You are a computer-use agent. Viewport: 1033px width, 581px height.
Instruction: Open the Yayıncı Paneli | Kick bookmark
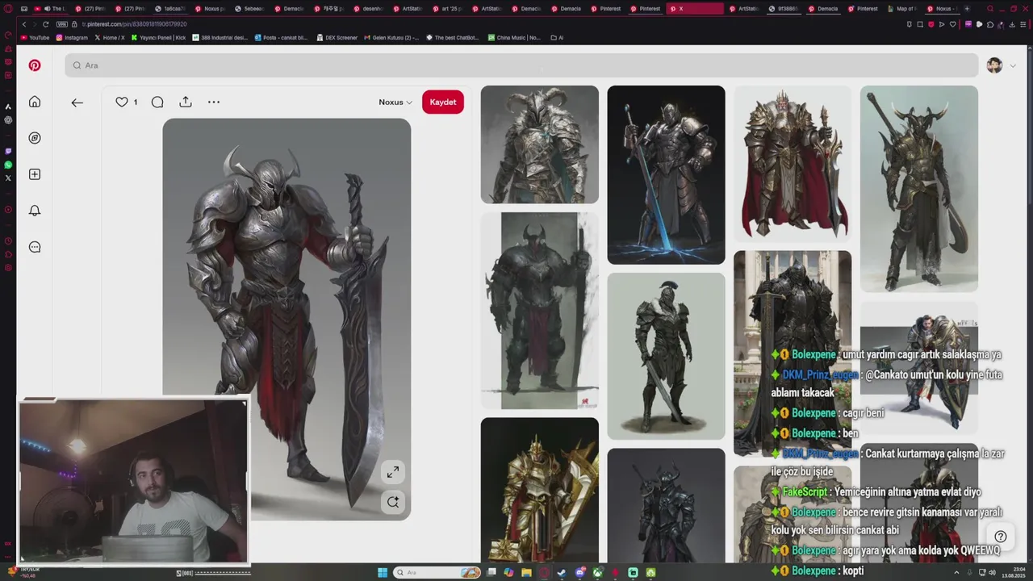pos(158,38)
